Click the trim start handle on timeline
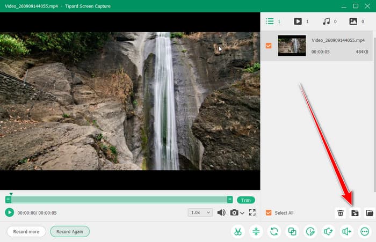The height and width of the screenshot is (242, 376). tap(8, 200)
